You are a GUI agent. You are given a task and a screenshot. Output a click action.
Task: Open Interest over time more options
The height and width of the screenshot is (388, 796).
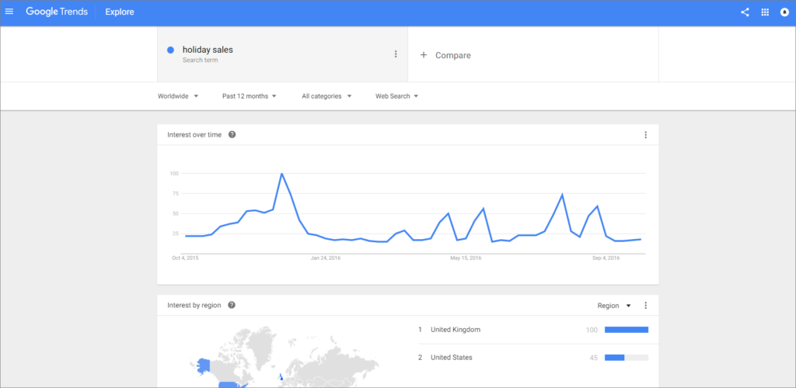coord(645,135)
